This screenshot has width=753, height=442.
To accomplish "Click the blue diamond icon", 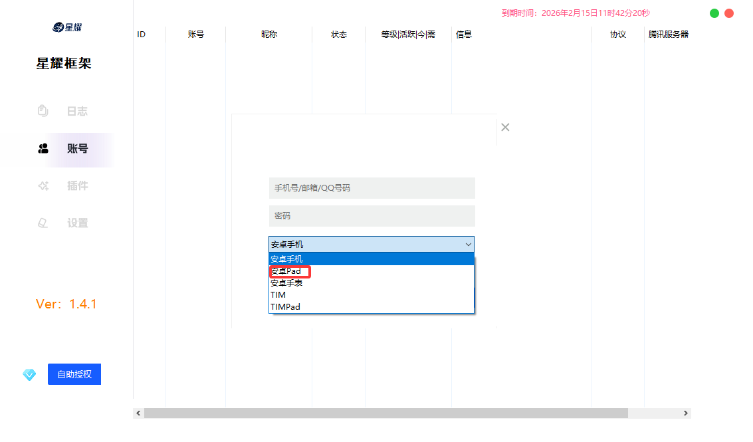I will coord(29,375).
